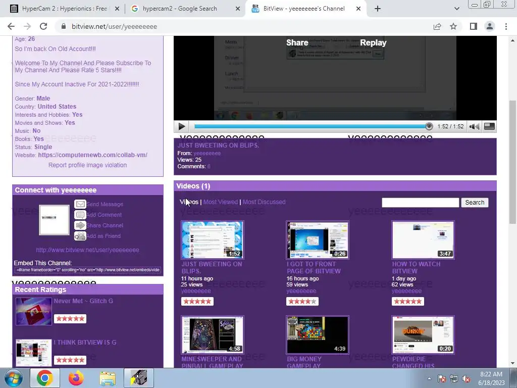Screen dimensions: 517x388
Task: Sort videos by Most Viewed
Action: tap(220, 202)
